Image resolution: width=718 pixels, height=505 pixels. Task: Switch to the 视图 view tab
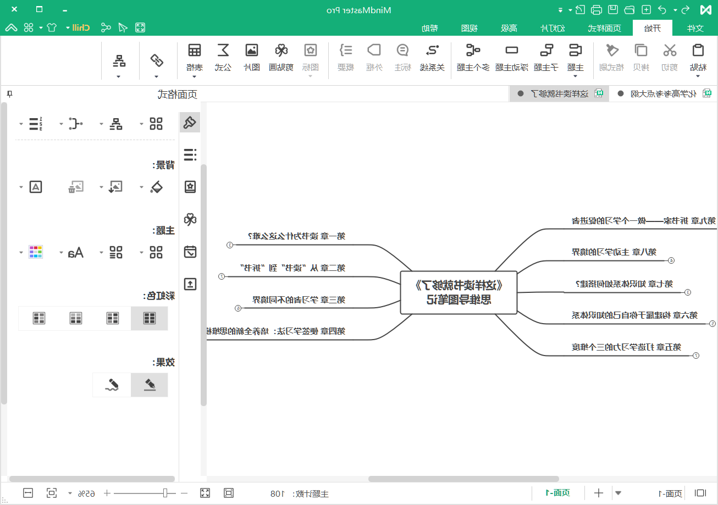(469, 28)
